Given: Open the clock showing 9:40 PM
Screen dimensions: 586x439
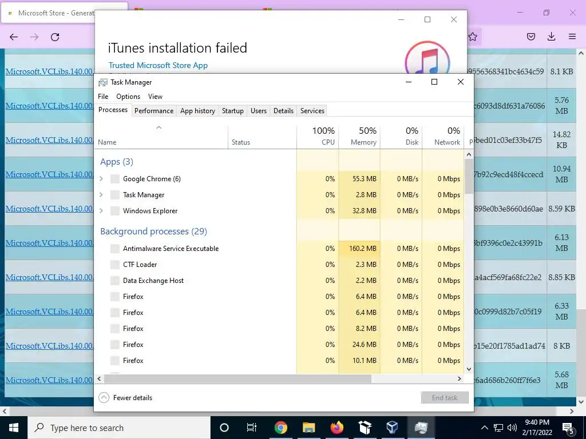Looking at the screenshot, I should [x=537, y=428].
